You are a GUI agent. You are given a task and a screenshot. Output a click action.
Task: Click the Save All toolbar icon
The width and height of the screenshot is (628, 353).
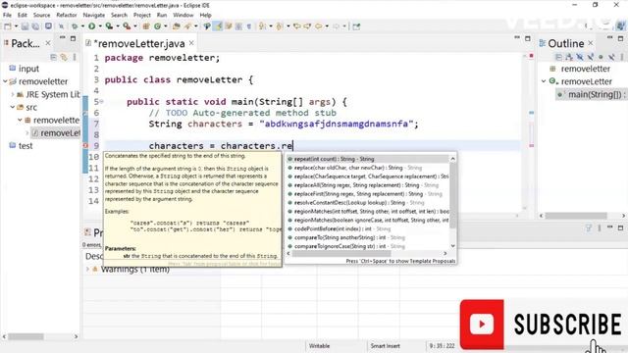pos(35,26)
